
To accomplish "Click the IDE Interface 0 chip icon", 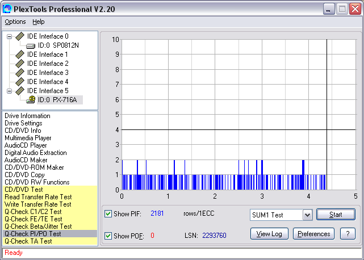I will coord(20,36).
